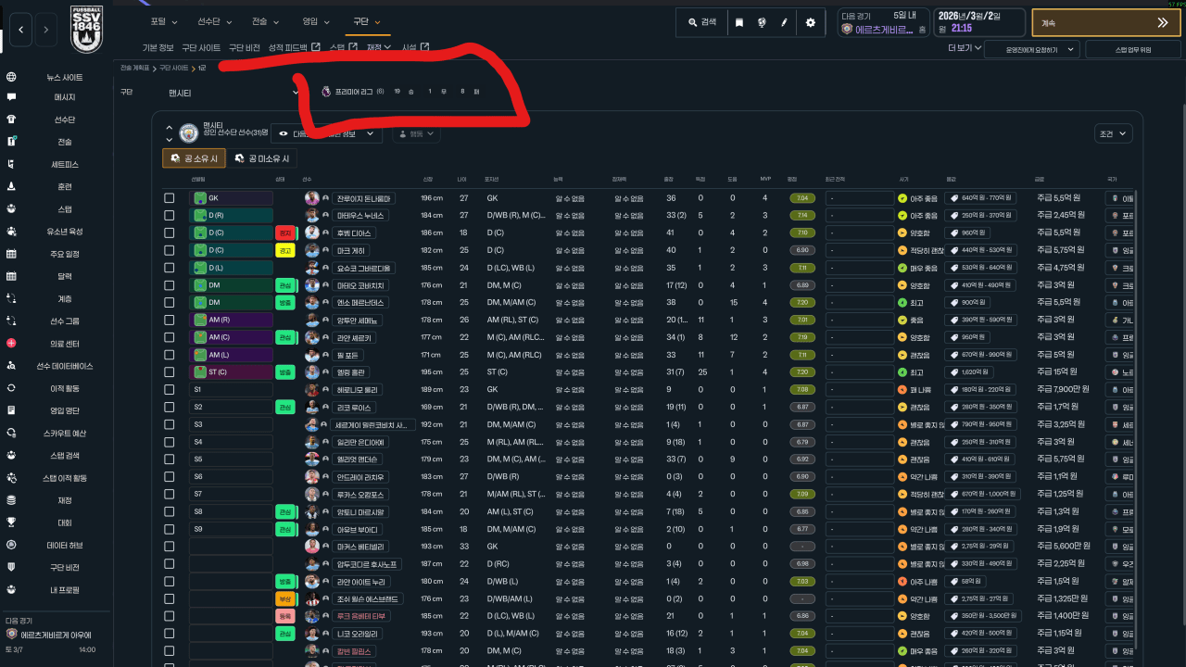Expand the 맨시티 club selector dropdown
This screenshot has width=1186, height=667.
coord(233,93)
